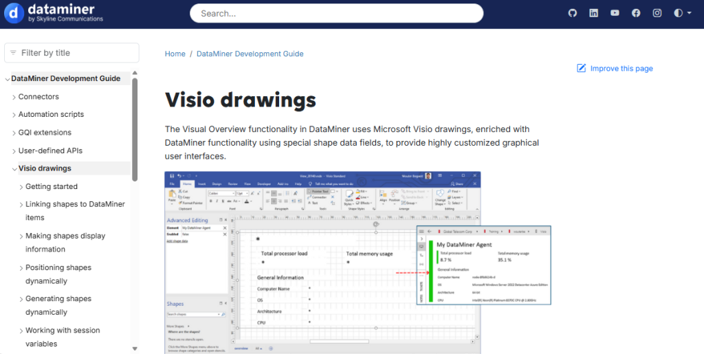Image resolution: width=704 pixels, height=354 pixels.
Task: Click the DataMiner logo
Action: [55, 13]
